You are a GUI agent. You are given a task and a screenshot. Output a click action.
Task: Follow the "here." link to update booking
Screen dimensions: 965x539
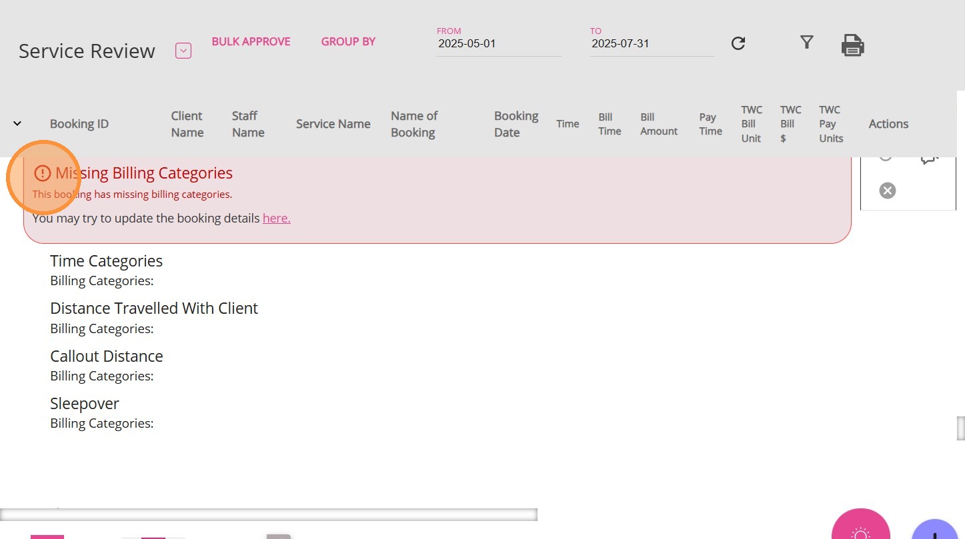coord(277,218)
